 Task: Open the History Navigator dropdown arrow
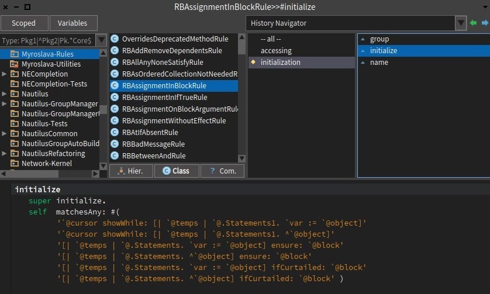[461, 23]
